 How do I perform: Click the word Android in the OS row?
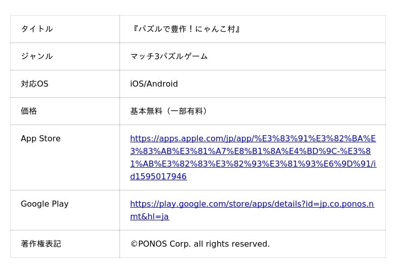click(162, 84)
